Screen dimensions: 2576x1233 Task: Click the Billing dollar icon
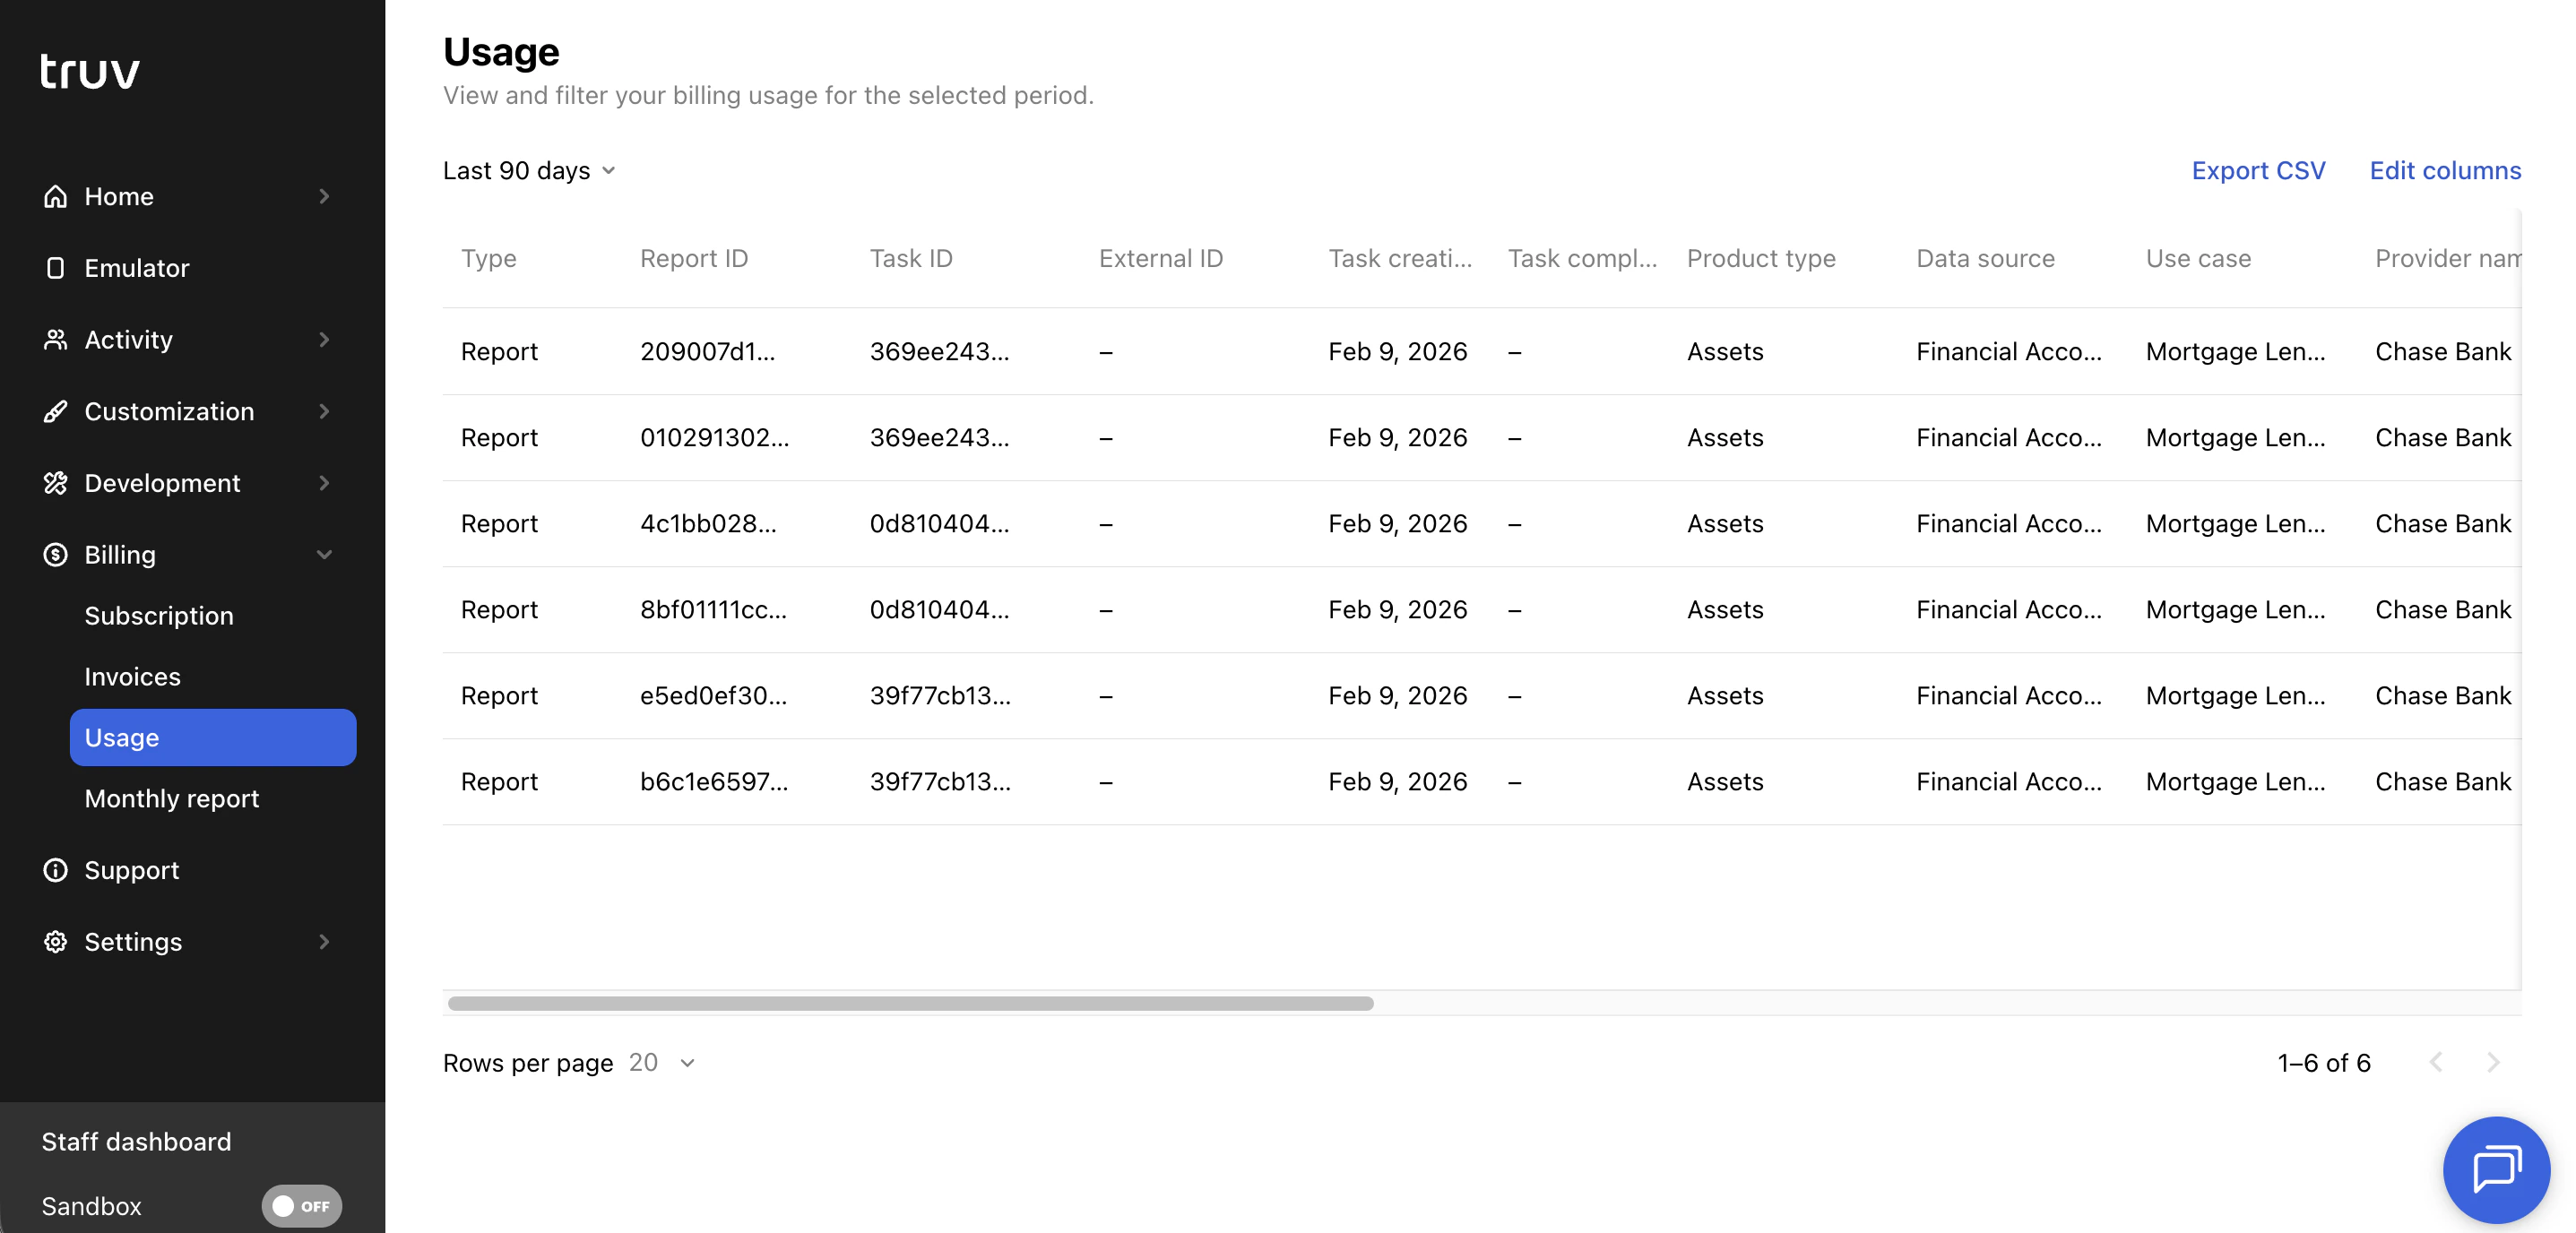pos(56,555)
